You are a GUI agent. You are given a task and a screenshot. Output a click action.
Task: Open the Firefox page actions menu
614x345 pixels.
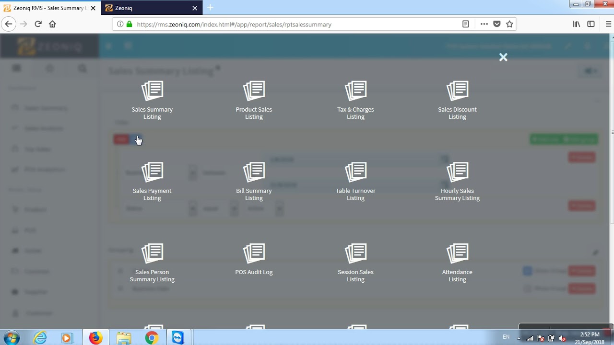(484, 24)
